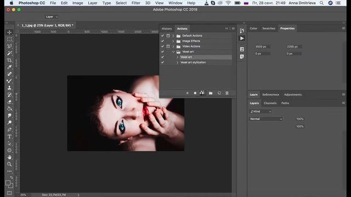Switch to the Adjustments tab
The image size is (351, 197).
(x=292, y=95)
